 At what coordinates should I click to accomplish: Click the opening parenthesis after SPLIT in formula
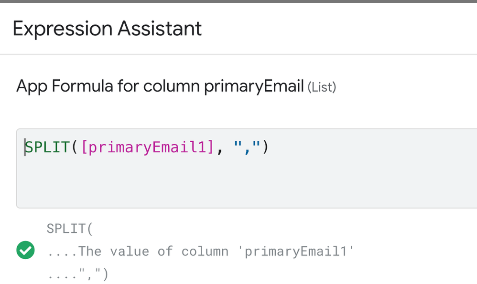(x=75, y=147)
